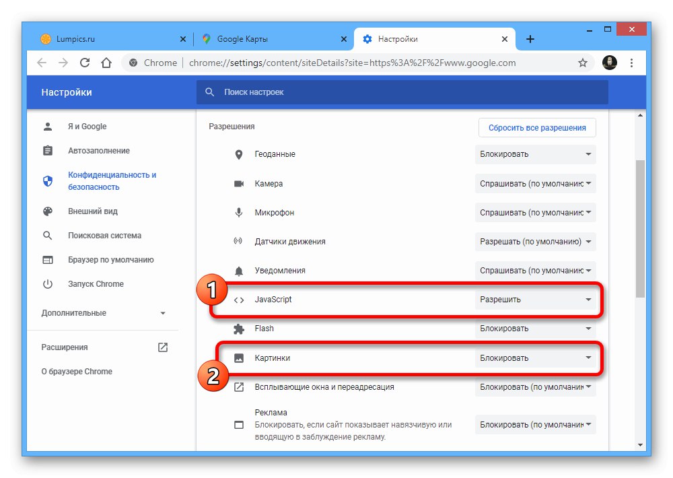Viewport: 673px width, 478px height.
Task: Open Расширения link
Action: (65, 347)
